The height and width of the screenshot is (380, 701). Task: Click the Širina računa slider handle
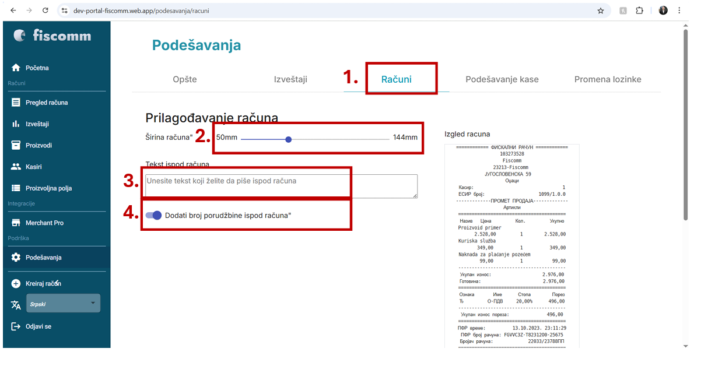pyautogui.click(x=289, y=139)
